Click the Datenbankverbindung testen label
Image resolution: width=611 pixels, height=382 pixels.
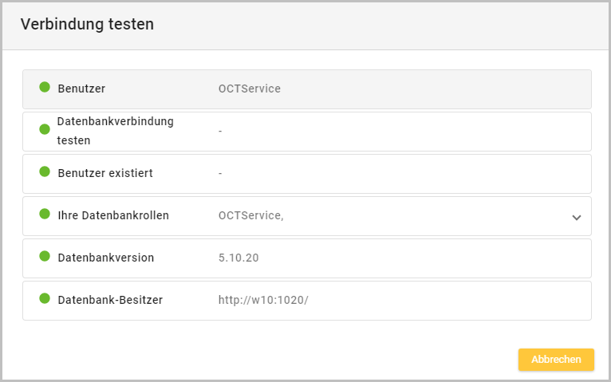(x=115, y=131)
